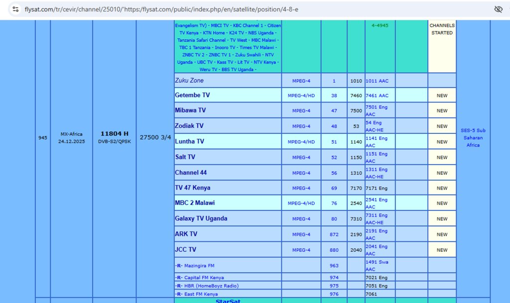Open the Mibawa TV channel link

[190, 110]
